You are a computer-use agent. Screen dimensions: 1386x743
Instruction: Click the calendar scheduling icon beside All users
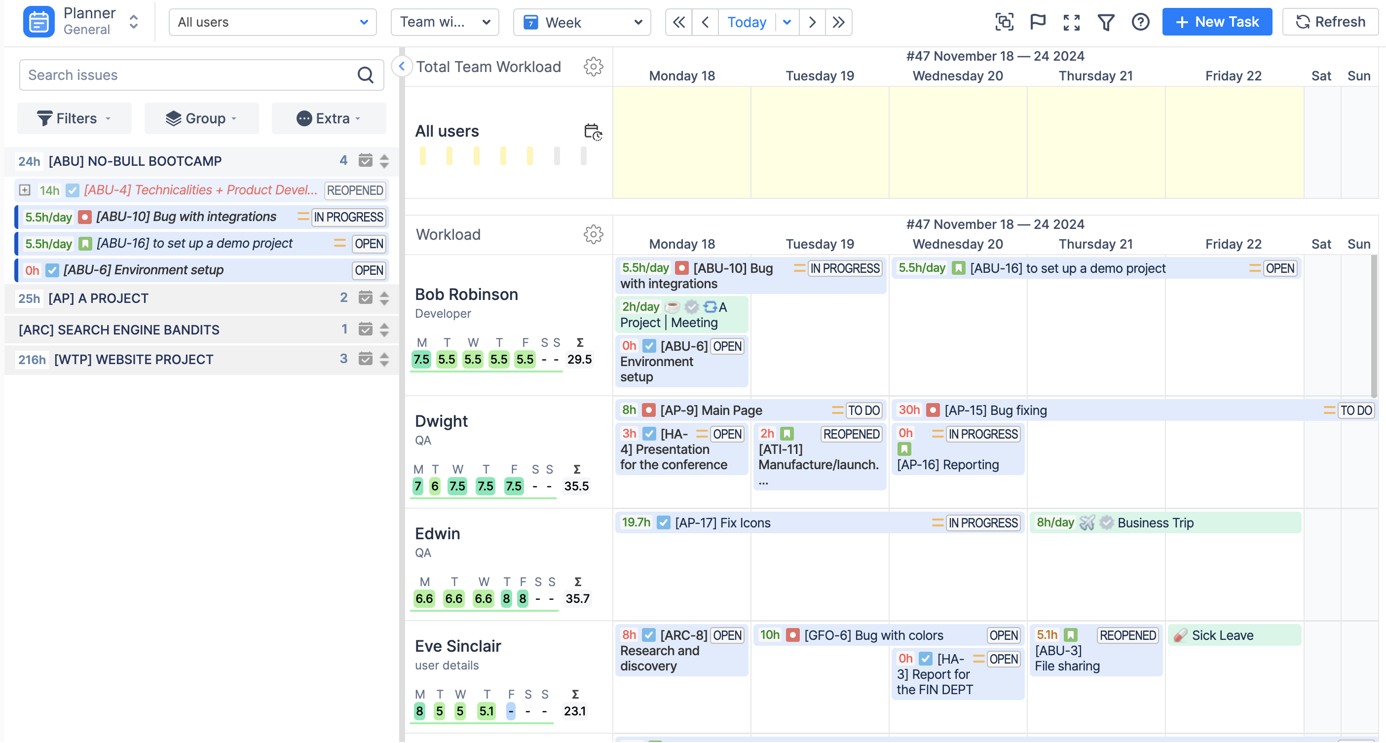[x=593, y=132]
